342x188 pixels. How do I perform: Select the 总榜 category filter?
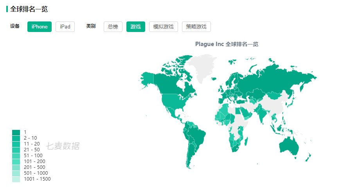(113, 27)
